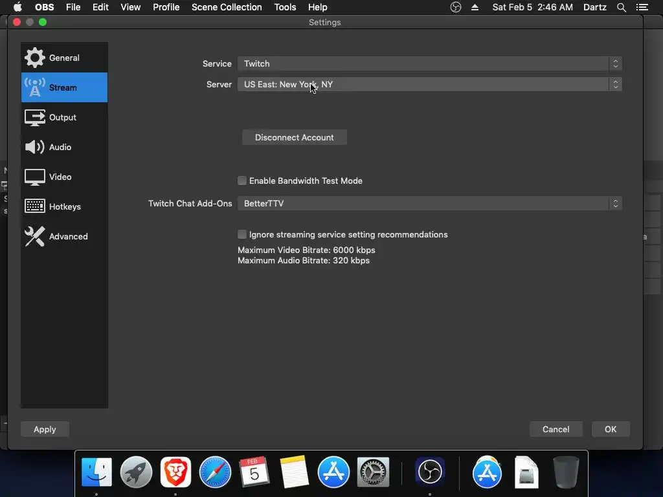The image size is (663, 497).
Task: Open the Apple menu
Action: pyautogui.click(x=17, y=7)
